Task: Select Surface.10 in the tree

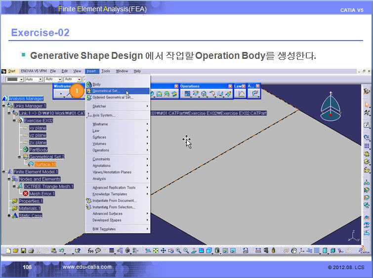Action: (45, 164)
